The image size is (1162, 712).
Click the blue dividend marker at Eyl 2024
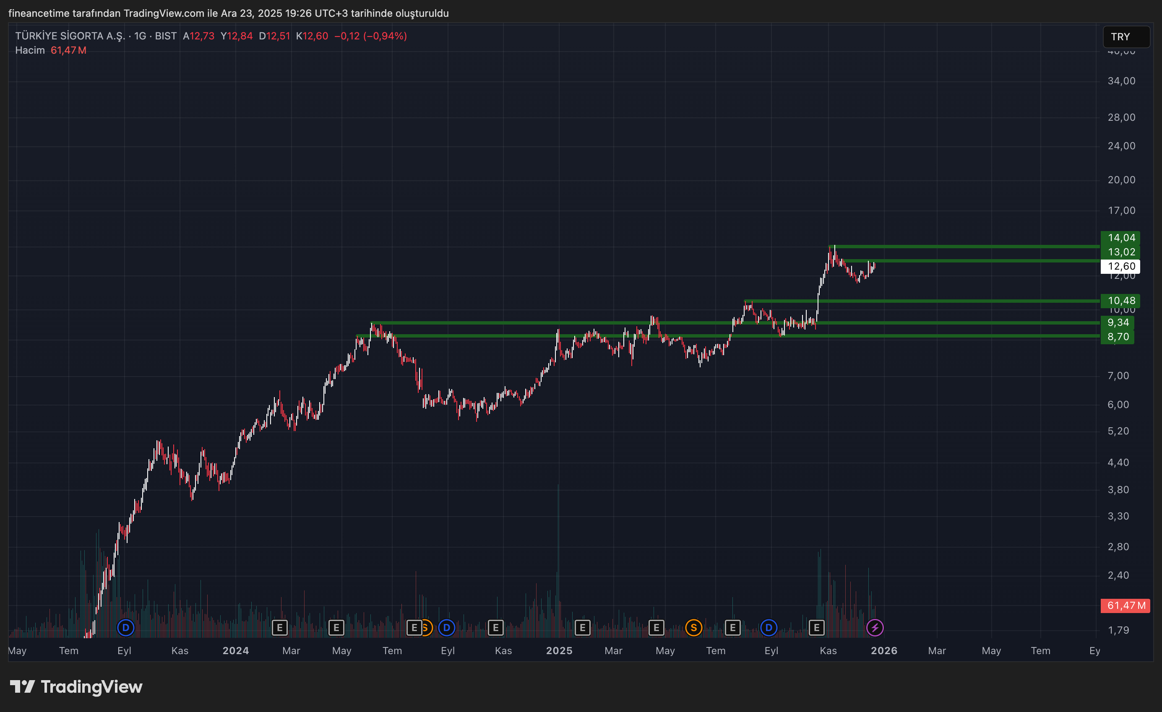(x=447, y=628)
